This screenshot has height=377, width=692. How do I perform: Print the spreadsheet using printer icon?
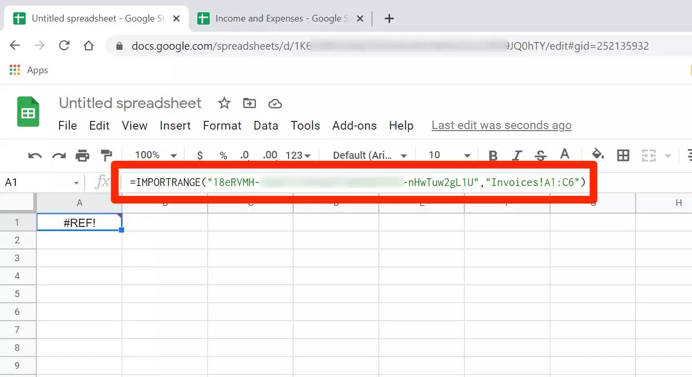click(x=82, y=155)
